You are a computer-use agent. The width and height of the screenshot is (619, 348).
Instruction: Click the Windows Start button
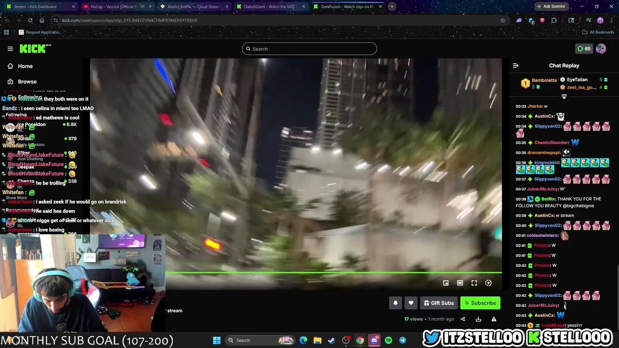pos(217,340)
